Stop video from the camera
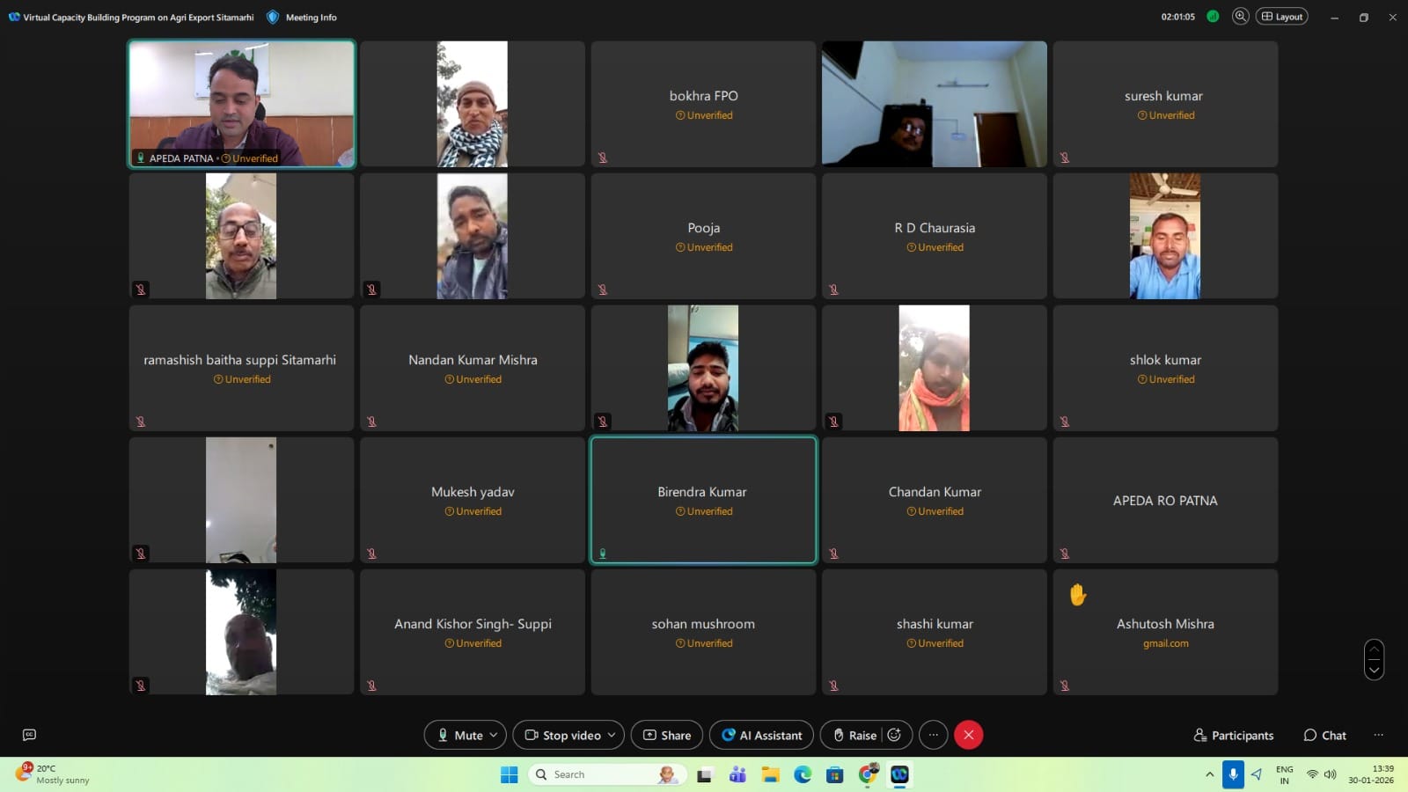 [x=563, y=735]
